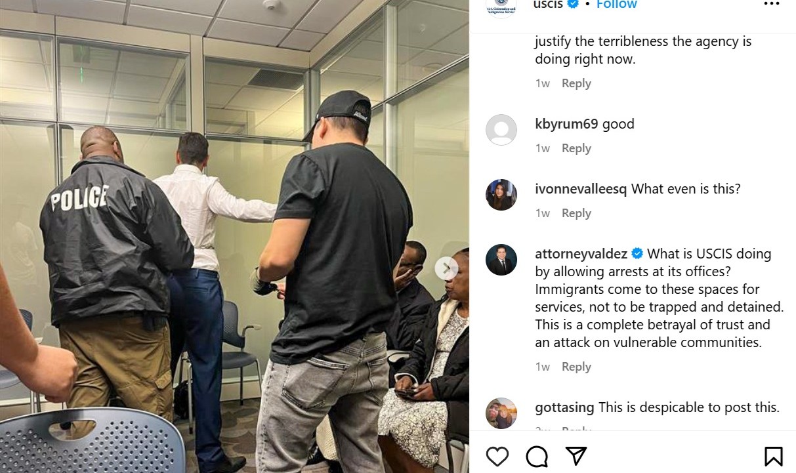
Task: Open attorneyvaldez profile picture
Action: pyautogui.click(x=501, y=260)
